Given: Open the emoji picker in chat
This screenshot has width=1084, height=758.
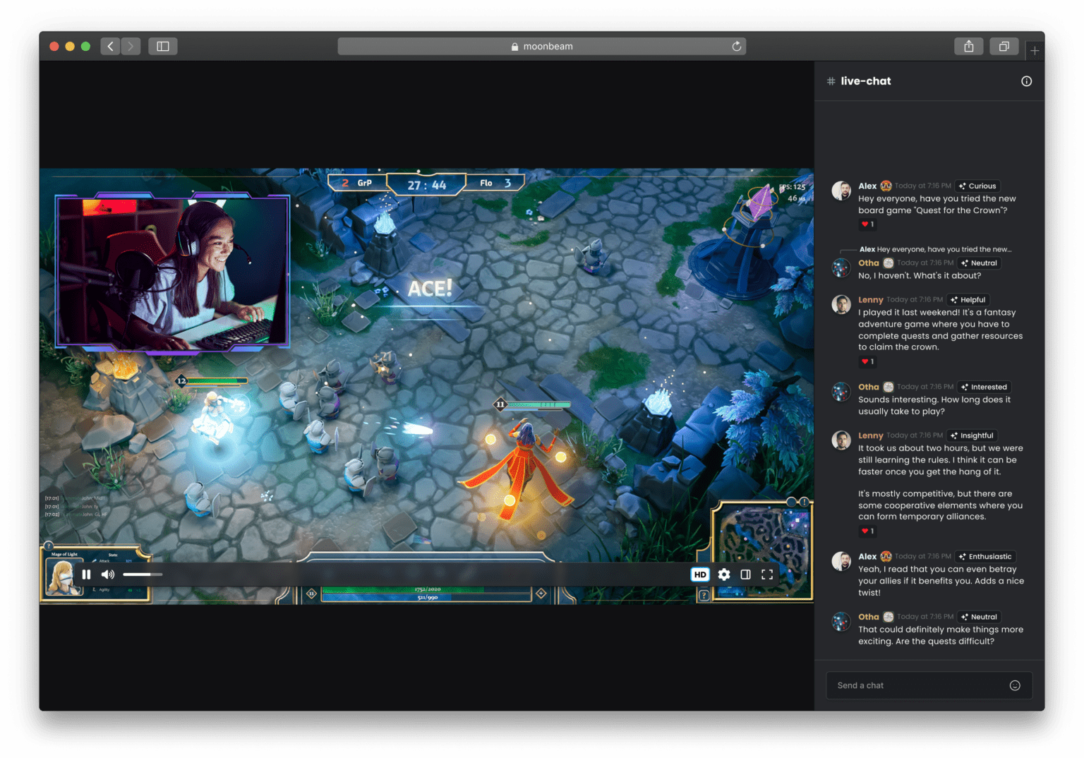Looking at the screenshot, I should pyautogui.click(x=1015, y=685).
